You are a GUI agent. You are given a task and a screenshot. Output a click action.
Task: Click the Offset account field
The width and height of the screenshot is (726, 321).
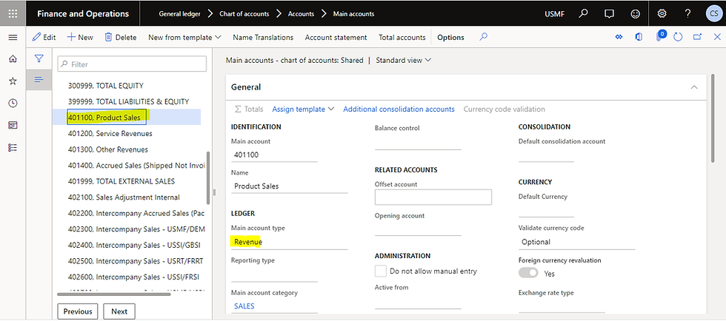(433, 197)
